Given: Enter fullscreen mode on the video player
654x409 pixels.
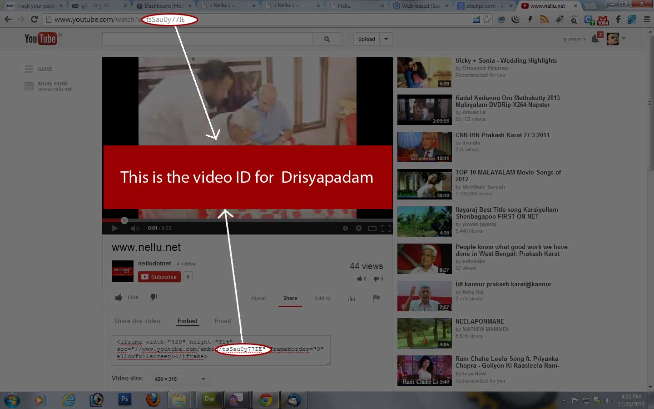Looking at the screenshot, I should [x=386, y=228].
